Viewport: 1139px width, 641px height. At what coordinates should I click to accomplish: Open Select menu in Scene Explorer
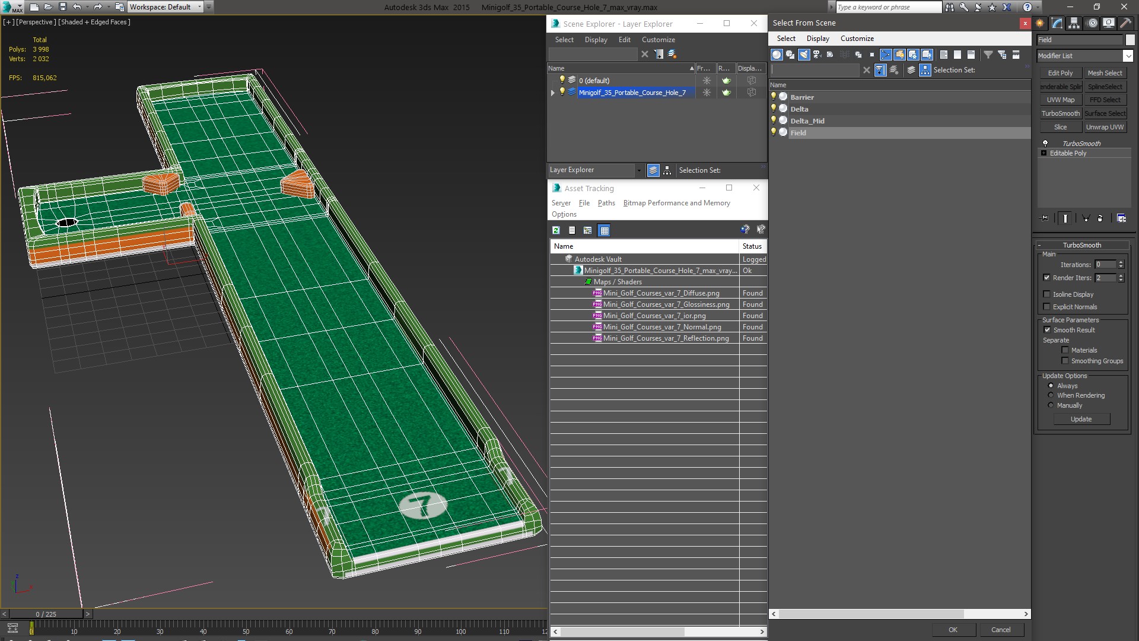click(x=564, y=40)
